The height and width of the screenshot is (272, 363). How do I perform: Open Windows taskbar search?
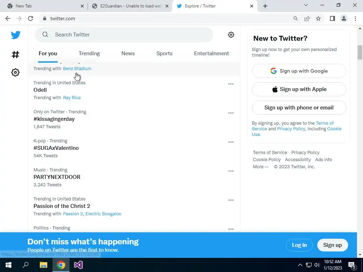point(26,265)
